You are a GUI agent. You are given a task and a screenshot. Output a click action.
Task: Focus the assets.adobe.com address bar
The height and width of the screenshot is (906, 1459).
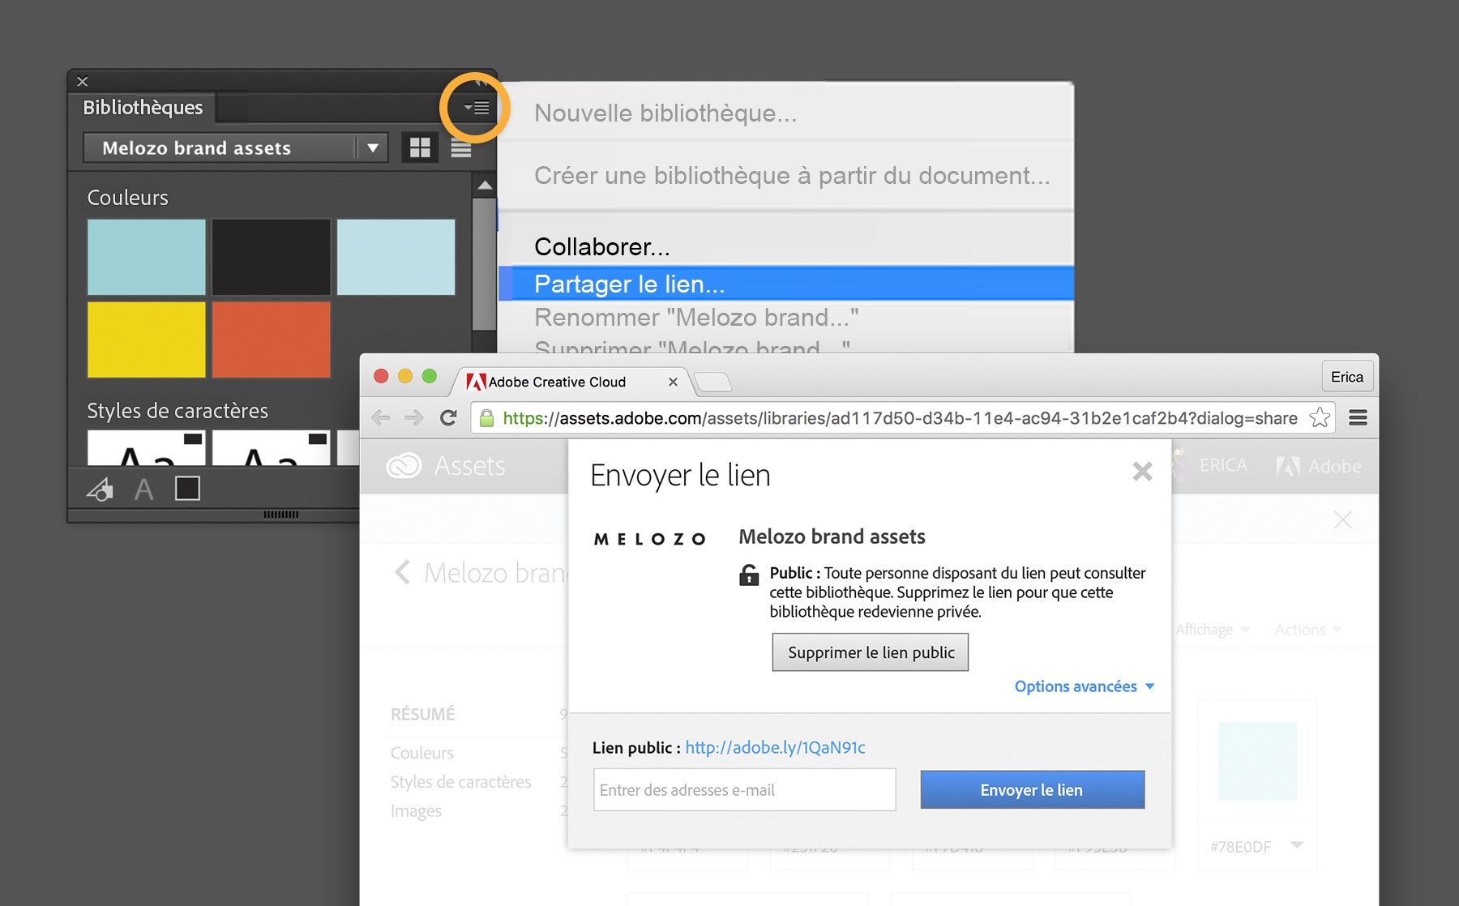point(900,418)
